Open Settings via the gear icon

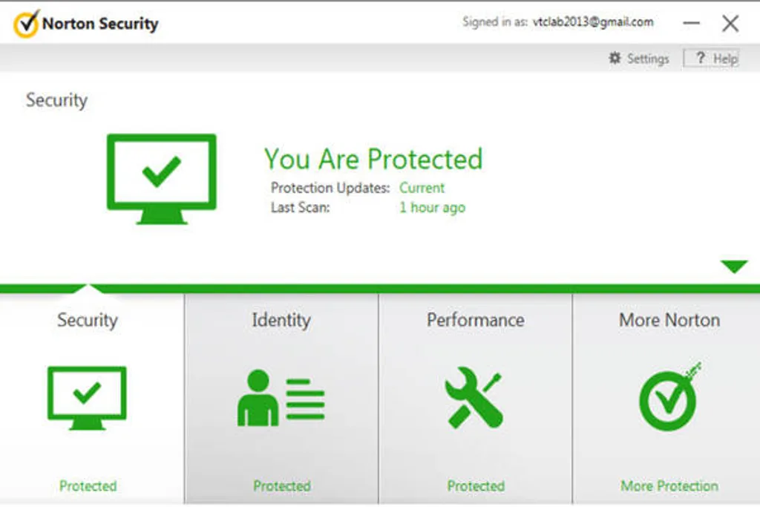tap(615, 58)
